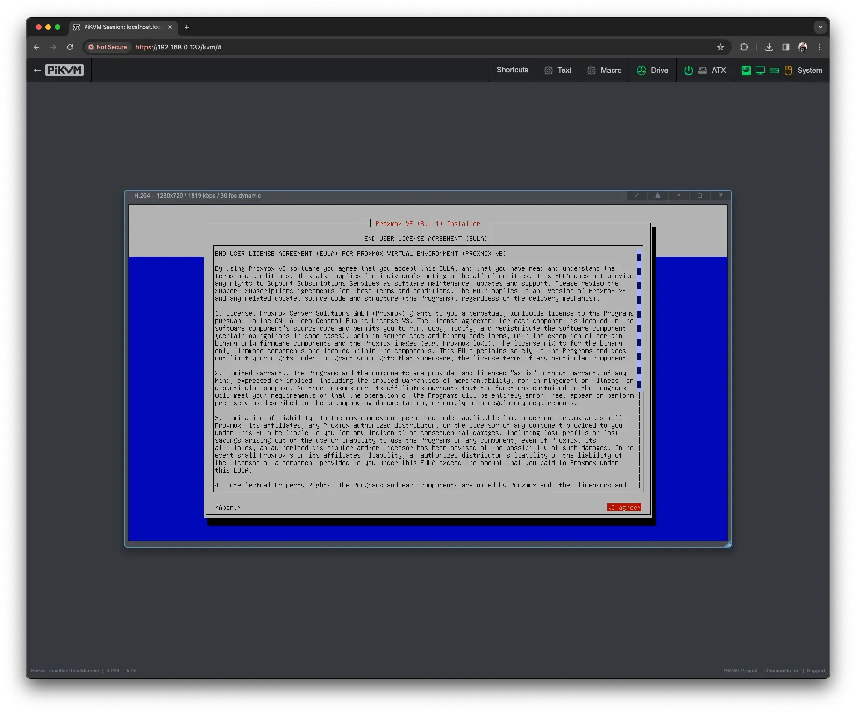Viewport: 856px width, 713px height.
Task: Expand the System menu
Action: (x=810, y=70)
